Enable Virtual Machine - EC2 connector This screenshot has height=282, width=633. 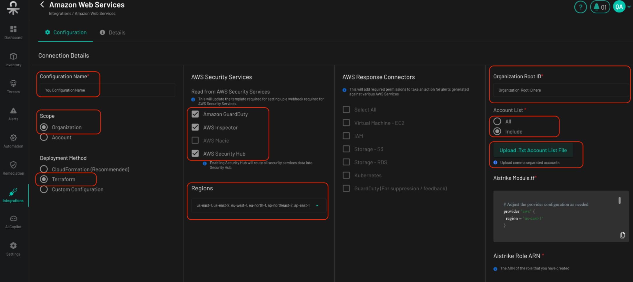click(x=346, y=123)
